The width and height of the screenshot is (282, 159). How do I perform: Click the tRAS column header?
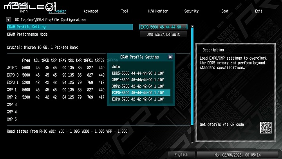tap(62, 60)
